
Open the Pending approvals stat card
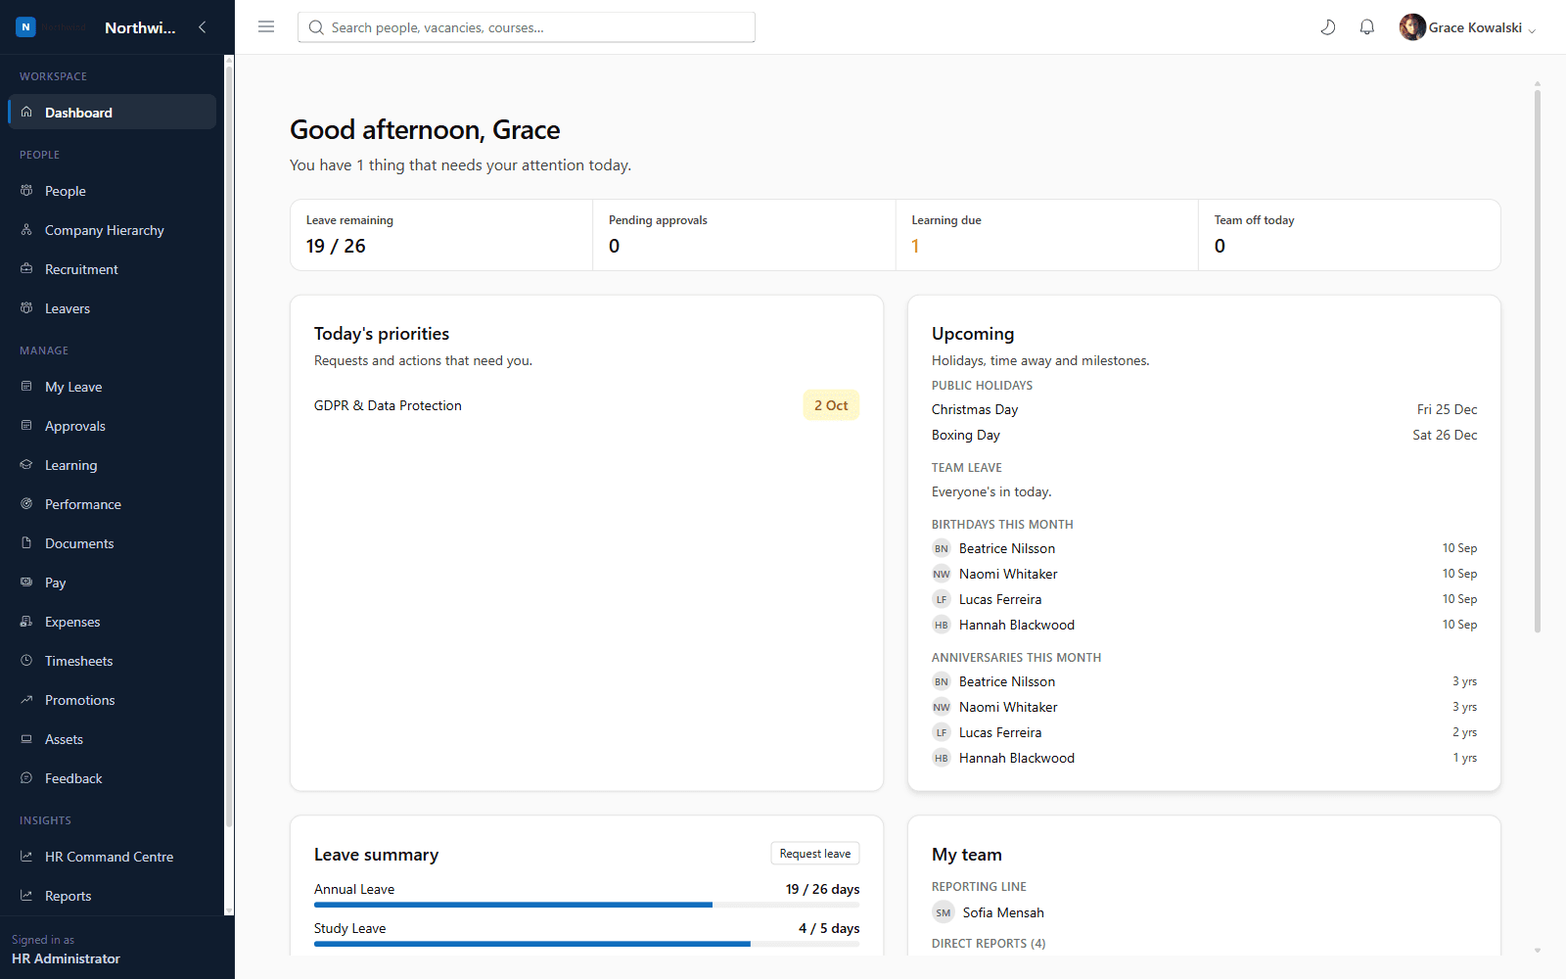click(744, 235)
